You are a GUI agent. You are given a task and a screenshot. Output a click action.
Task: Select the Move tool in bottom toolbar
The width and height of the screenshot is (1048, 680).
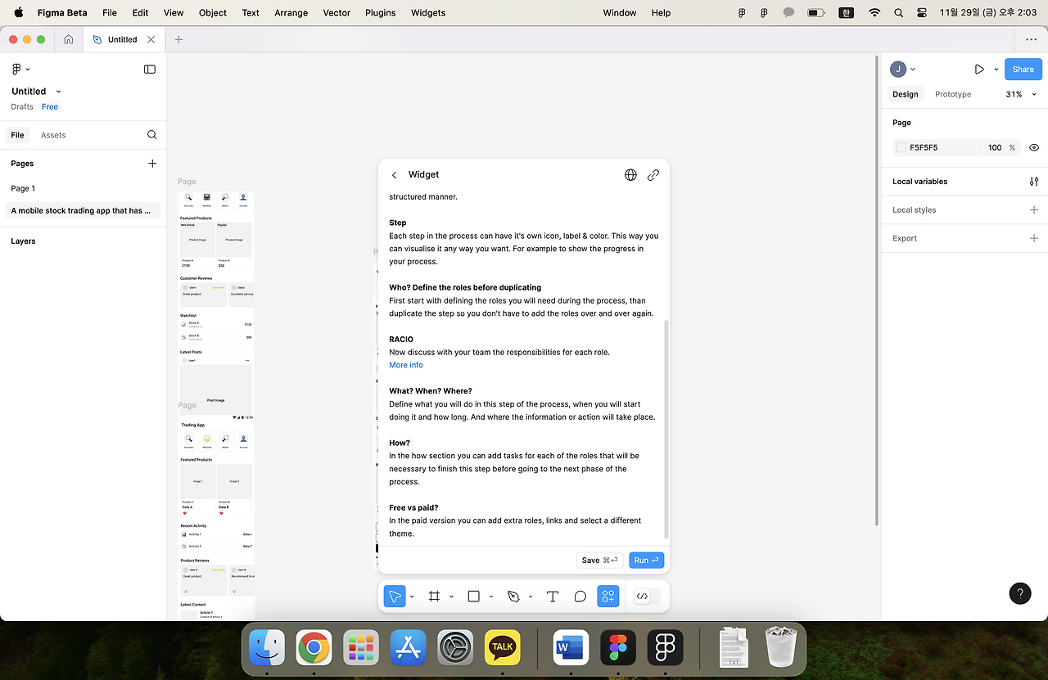coord(395,597)
